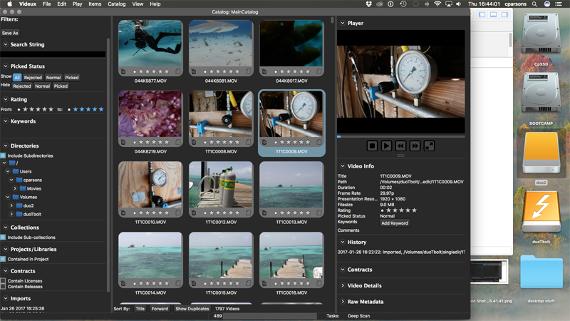Toggle the Contained in Project checkbox
This screenshot has height=321, width=570.
point(3,260)
